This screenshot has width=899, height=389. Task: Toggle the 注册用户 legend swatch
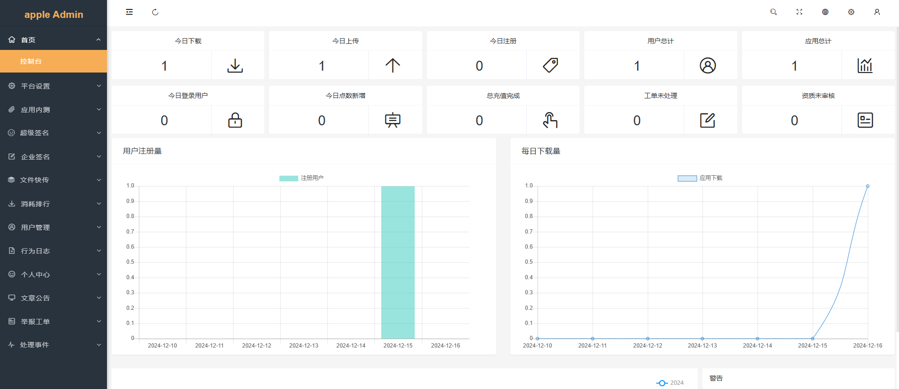pos(289,178)
